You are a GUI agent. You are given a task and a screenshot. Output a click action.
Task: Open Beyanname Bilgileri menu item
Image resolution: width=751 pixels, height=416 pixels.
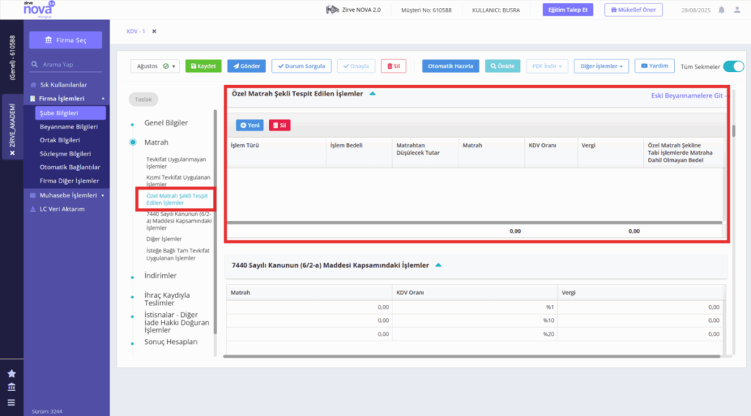pyautogui.click(x=68, y=126)
